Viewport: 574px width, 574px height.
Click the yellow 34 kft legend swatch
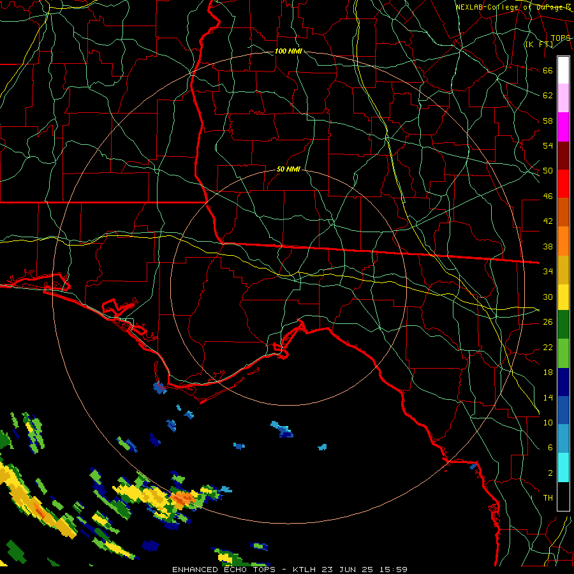tap(563, 297)
